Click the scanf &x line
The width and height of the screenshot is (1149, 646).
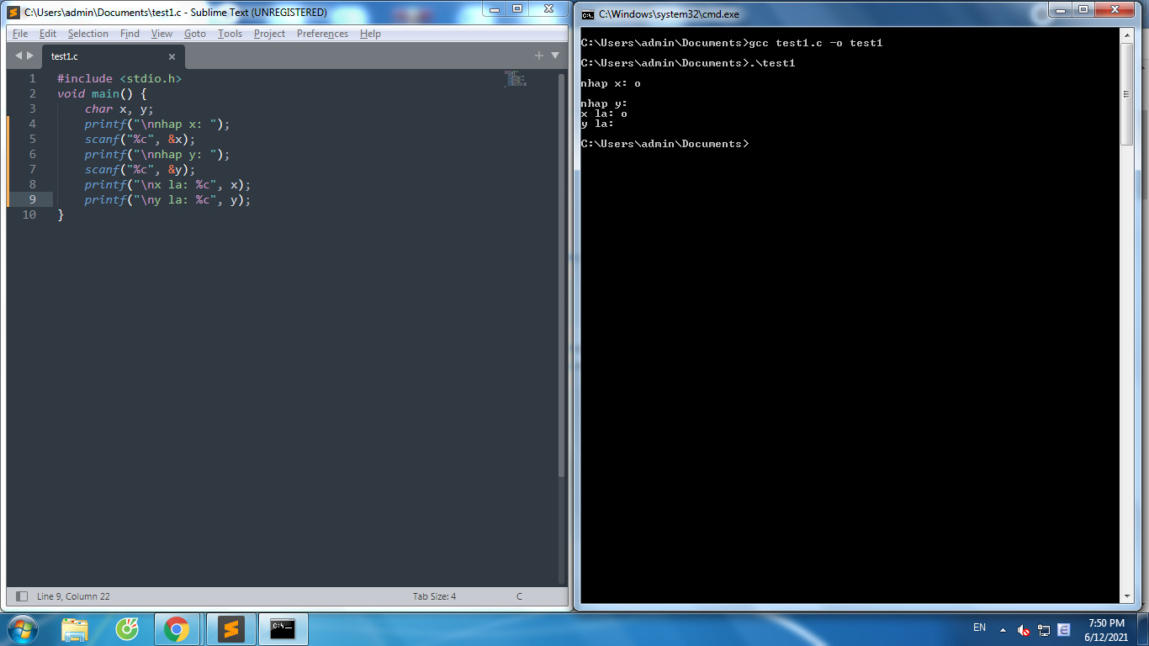click(140, 139)
